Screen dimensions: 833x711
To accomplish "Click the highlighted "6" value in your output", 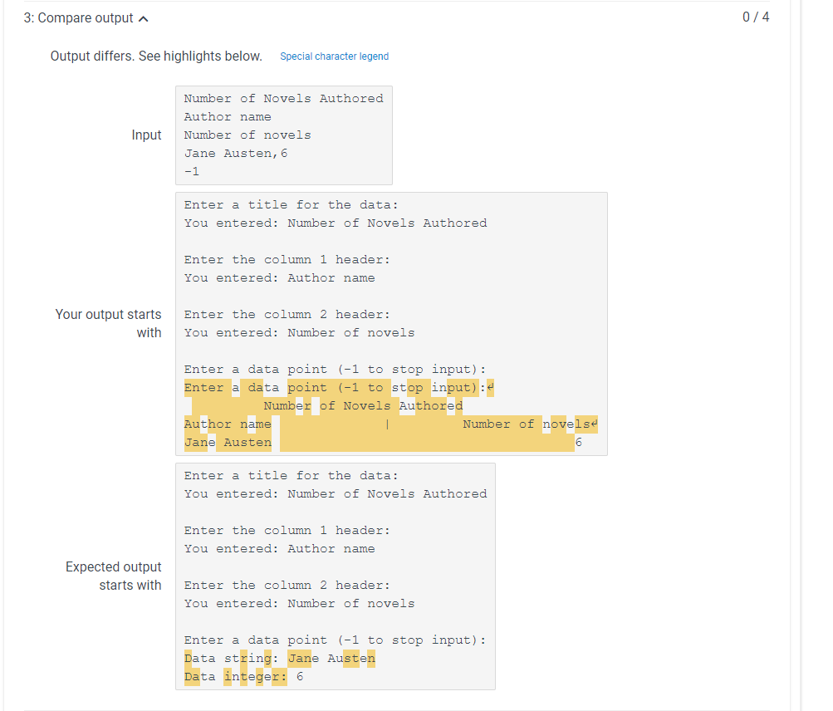I will (x=578, y=442).
